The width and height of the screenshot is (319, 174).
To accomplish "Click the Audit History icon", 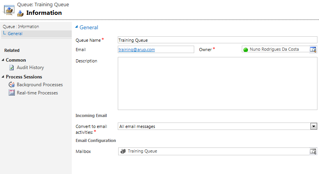I will tap(12, 67).
